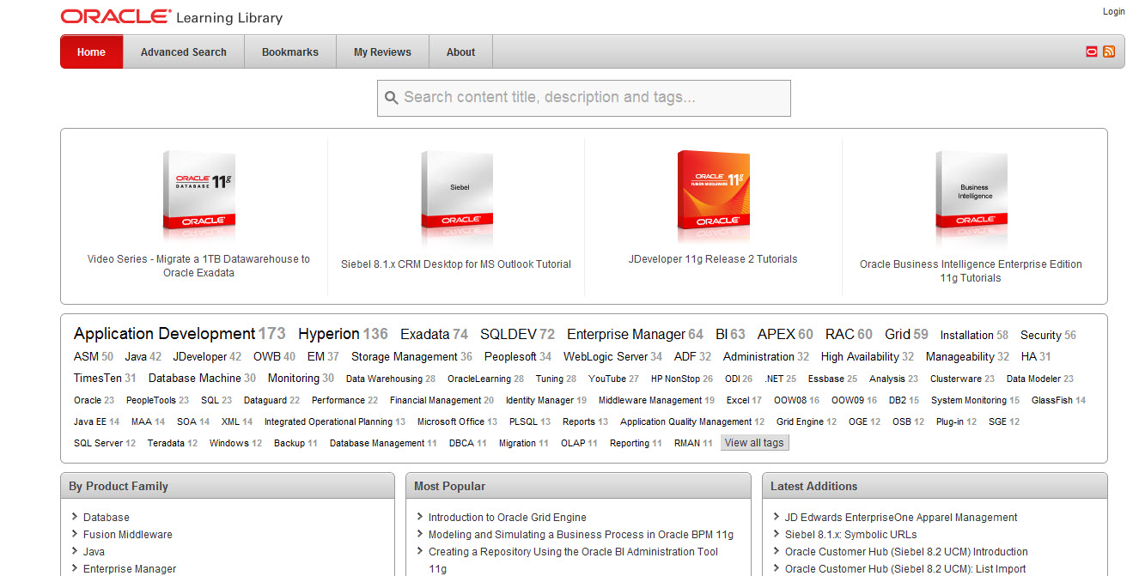The image size is (1145, 576).
Task: Open Introduction to Oracle Grid Engine
Action: point(508,517)
